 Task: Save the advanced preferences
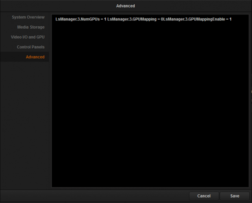point(235,196)
